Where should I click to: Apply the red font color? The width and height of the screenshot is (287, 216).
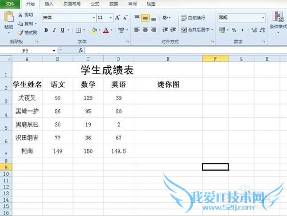(106, 30)
